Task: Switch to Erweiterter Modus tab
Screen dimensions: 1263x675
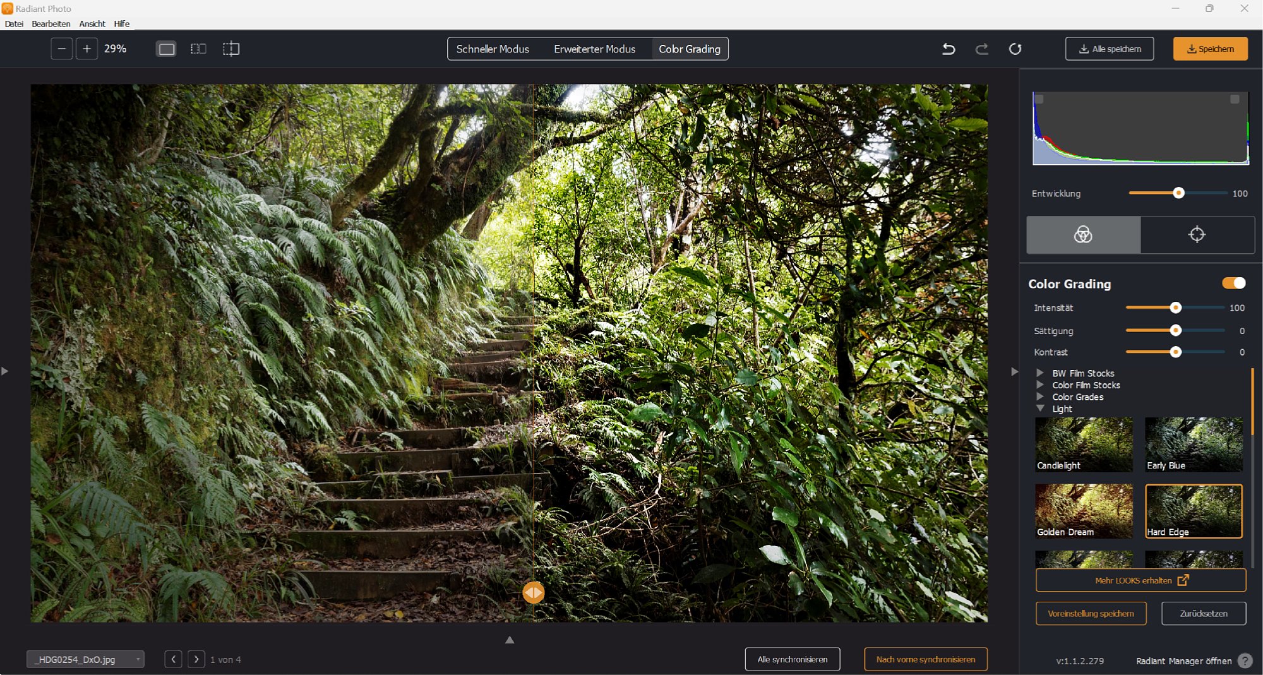Action: pos(595,49)
